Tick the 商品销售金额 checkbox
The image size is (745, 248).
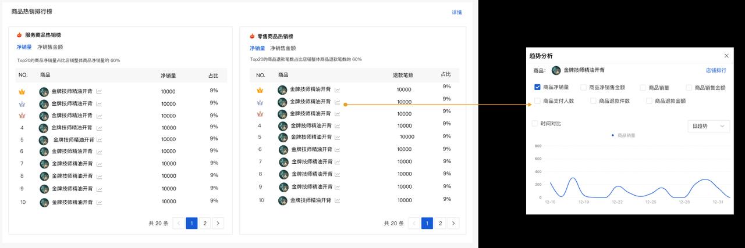point(689,88)
